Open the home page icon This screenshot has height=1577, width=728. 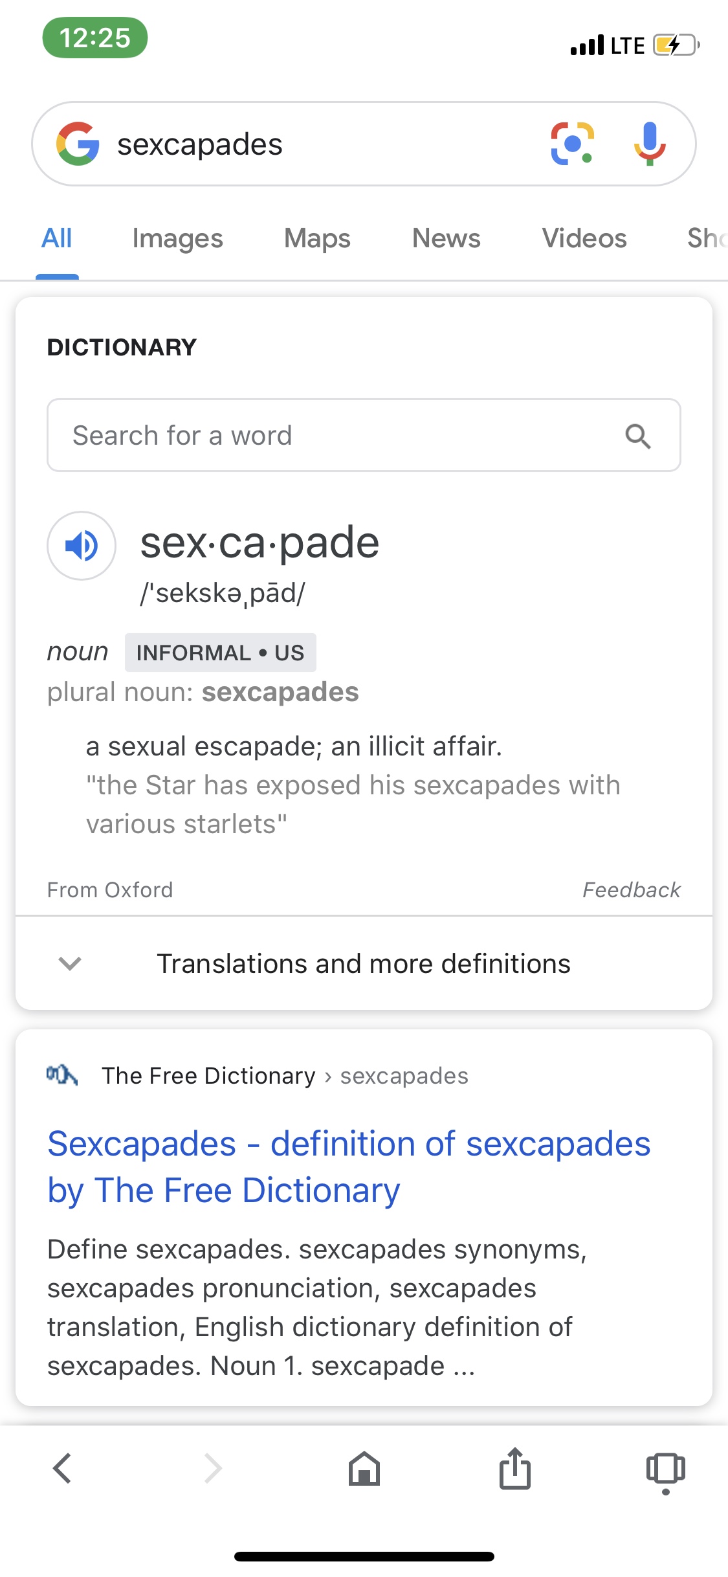[364, 1468]
